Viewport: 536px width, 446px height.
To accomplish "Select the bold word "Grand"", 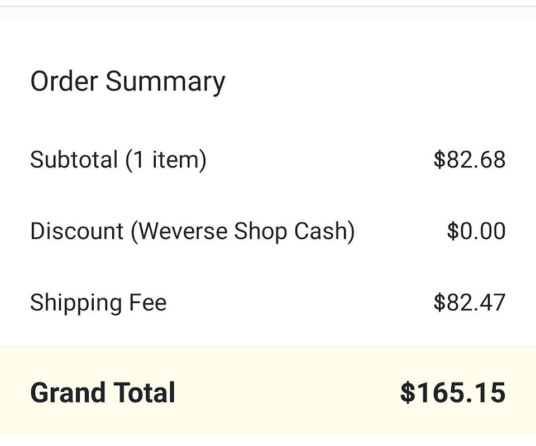I will (x=66, y=392).
